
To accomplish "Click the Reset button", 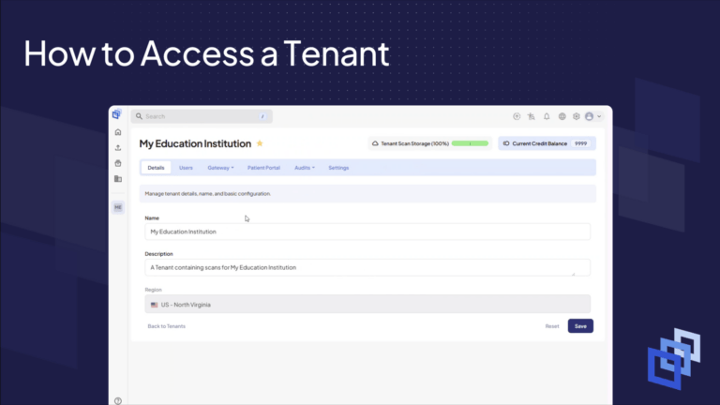I will [x=552, y=326].
